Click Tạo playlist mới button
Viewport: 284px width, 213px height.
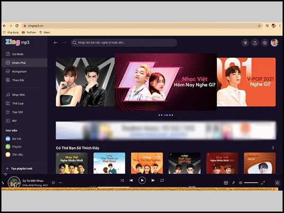point(19,169)
